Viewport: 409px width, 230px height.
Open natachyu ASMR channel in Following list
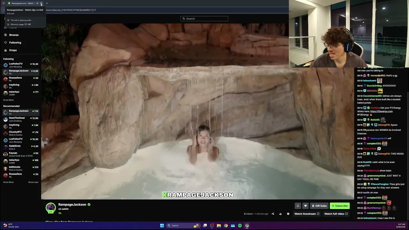(21, 93)
